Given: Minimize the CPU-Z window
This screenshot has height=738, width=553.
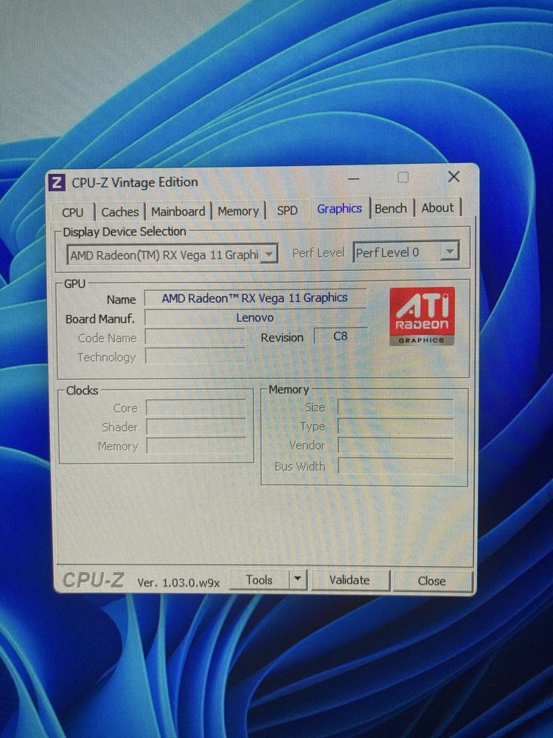Looking at the screenshot, I should pos(354,179).
